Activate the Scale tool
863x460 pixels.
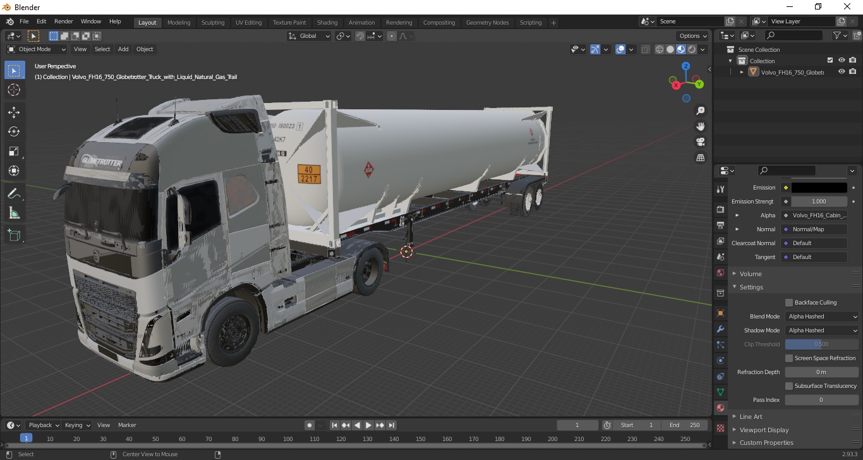(x=14, y=151)
